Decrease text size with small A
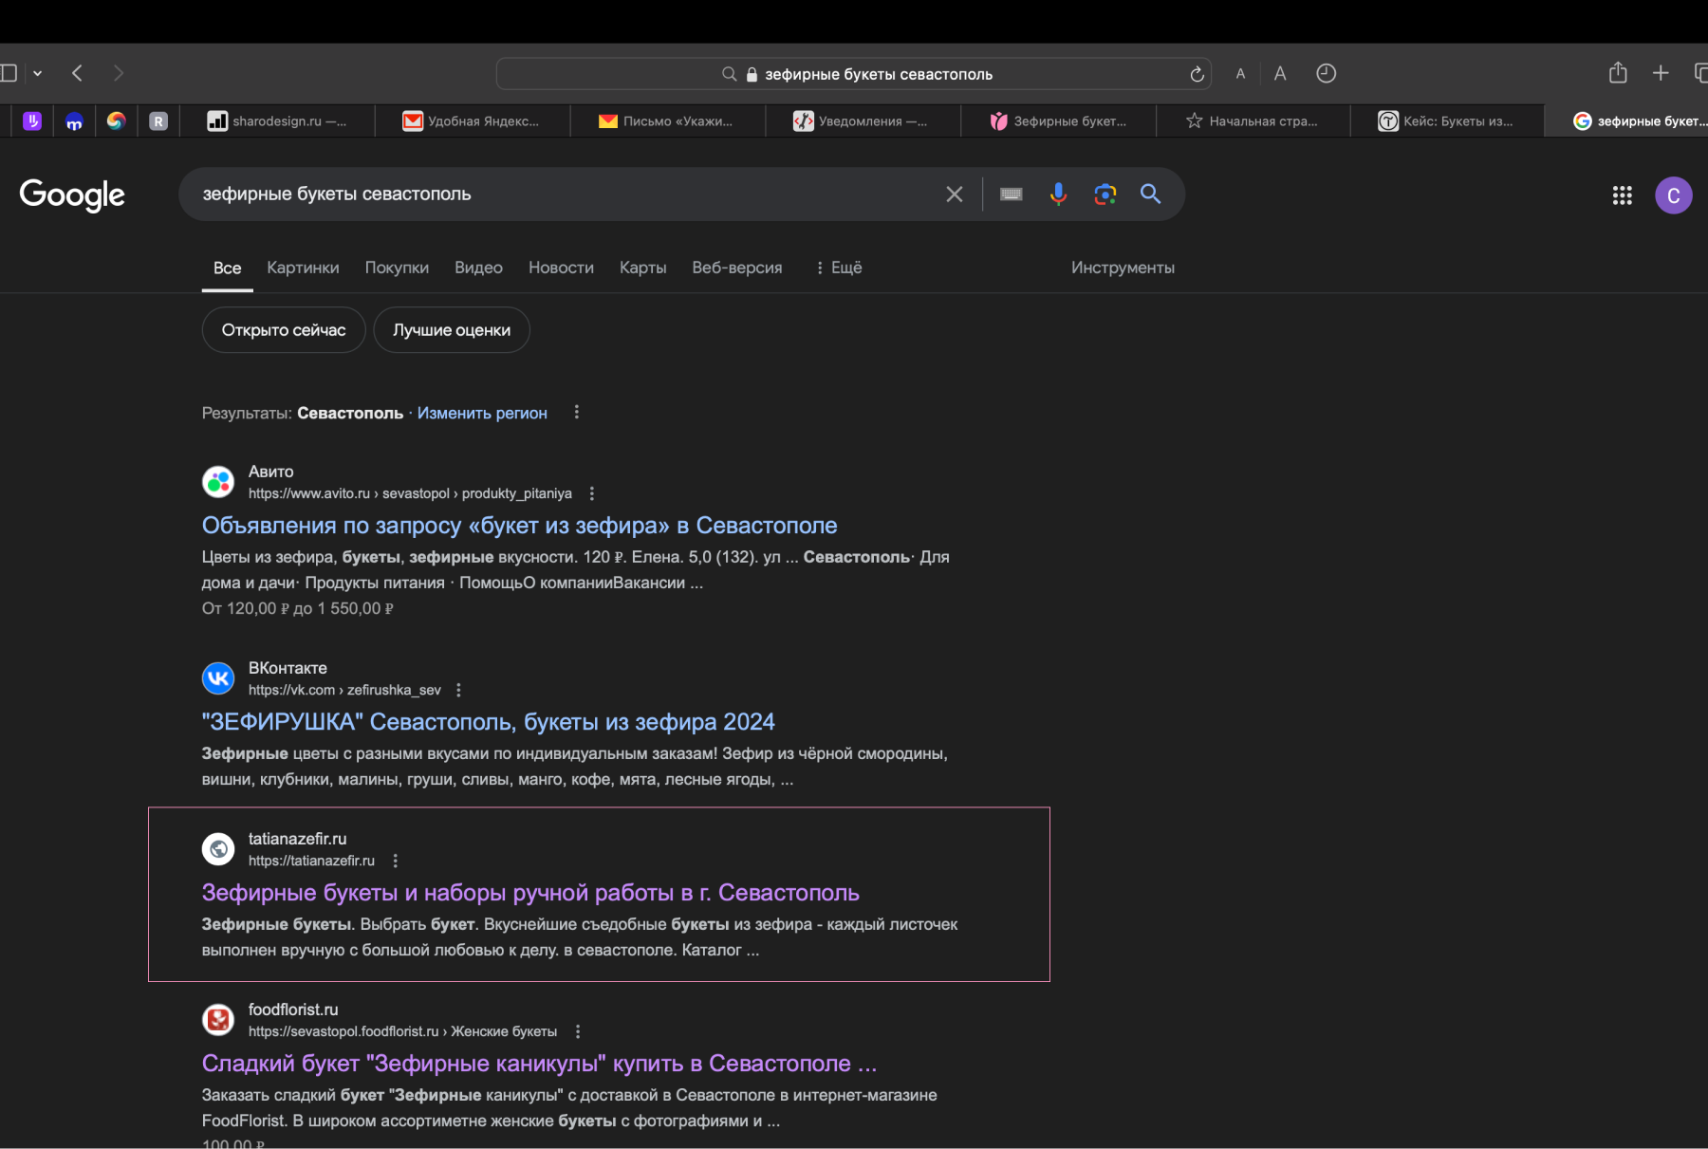 [1240, 74]
